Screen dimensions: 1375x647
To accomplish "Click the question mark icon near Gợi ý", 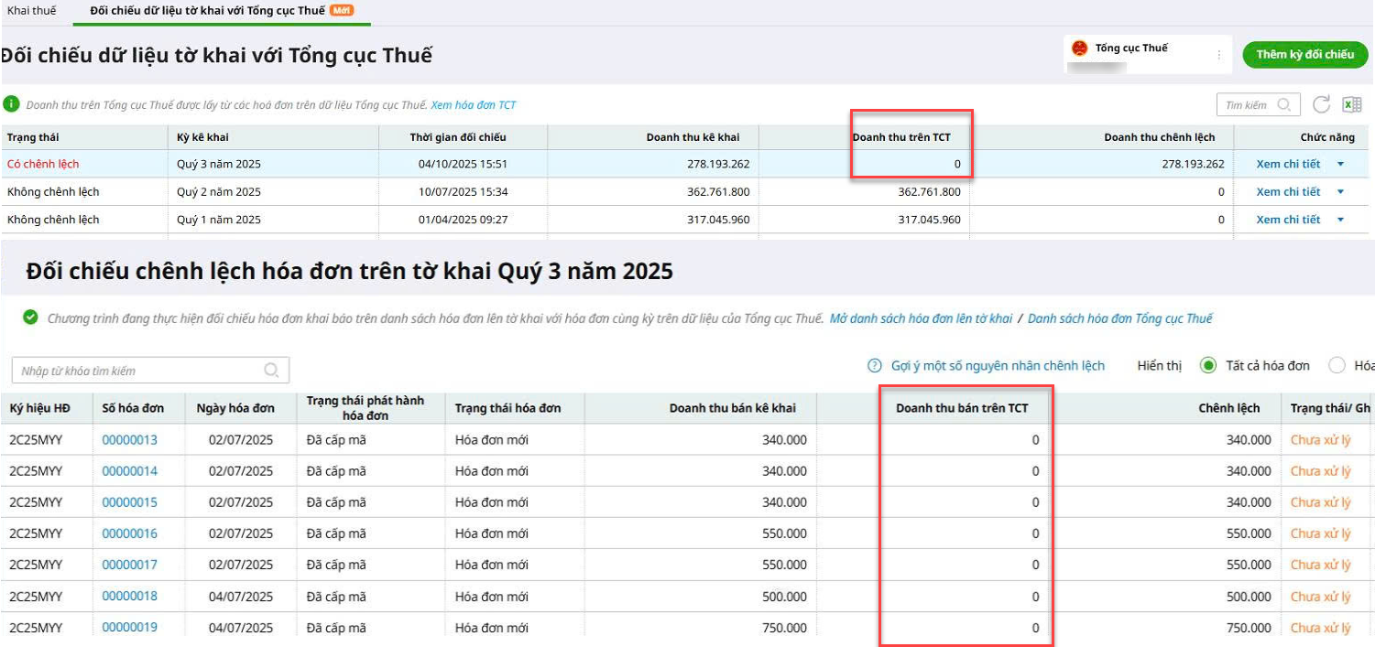I will (x=875, y=366).
